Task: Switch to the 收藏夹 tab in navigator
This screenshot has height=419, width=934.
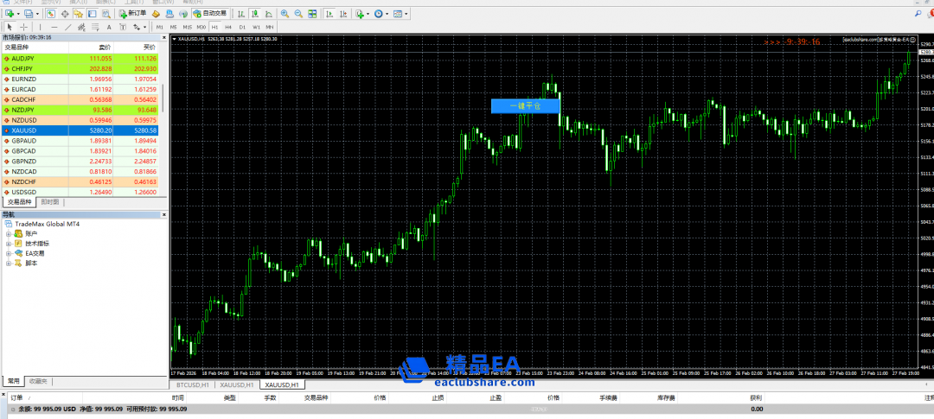Action: tap(38, 381)
